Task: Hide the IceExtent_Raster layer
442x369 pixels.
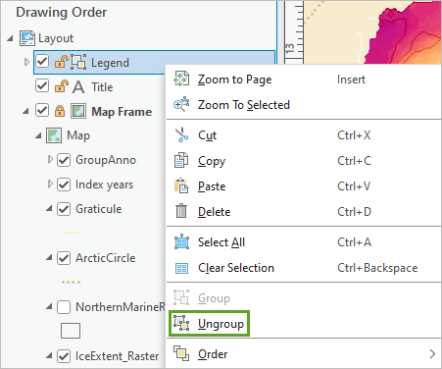Action: tap(64, 356)
